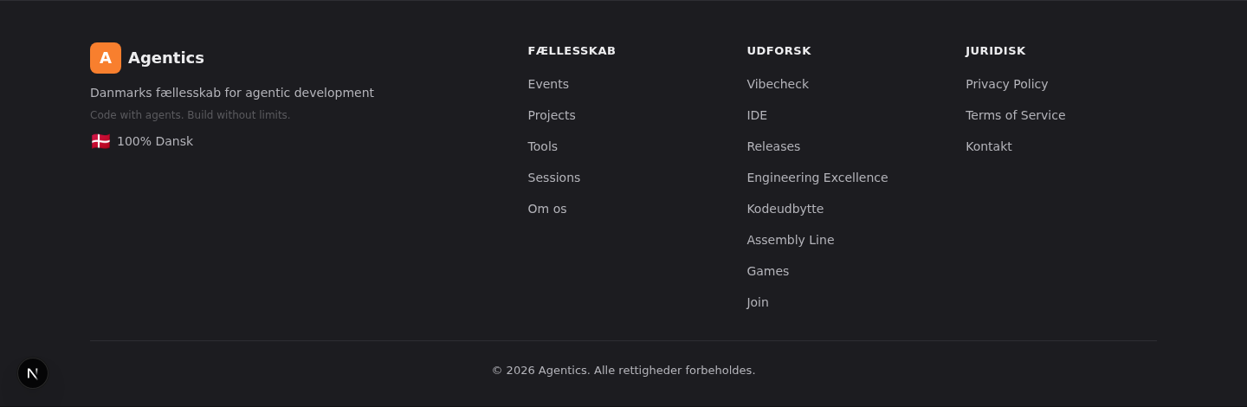Open the Events footer link
The image size is (1247, 407).
(x=548, y=84)
